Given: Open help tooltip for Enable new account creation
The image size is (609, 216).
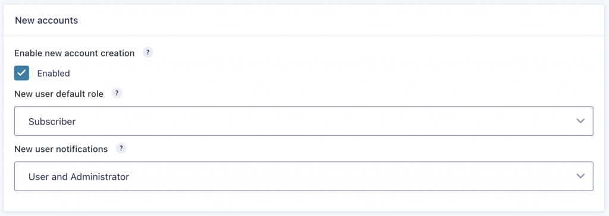Looking at the screenshot, I should coord(147,52).
